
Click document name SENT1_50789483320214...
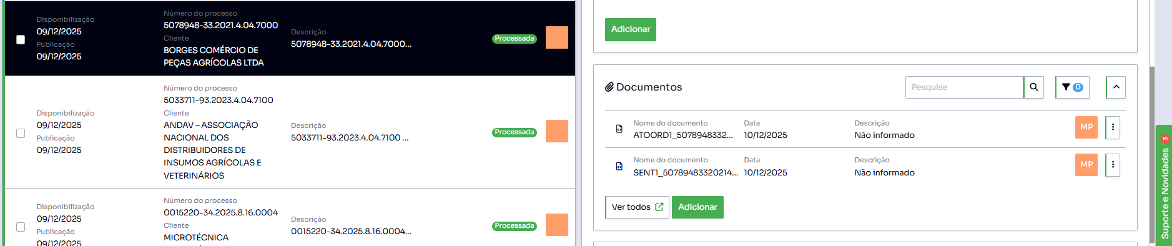(x=686, y=172)
